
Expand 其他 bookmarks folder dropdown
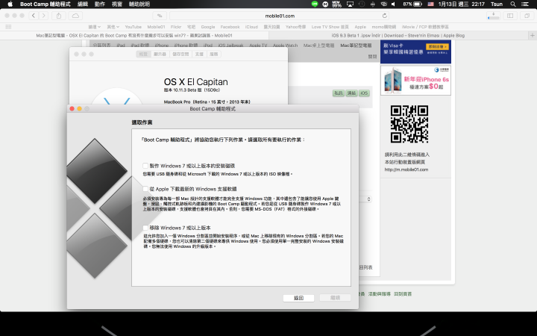click(x=113, y=27)
